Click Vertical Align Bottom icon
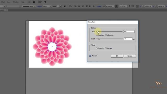Image resolution: width=167 pixels, height=94 pixels. (x=94, y=6)
